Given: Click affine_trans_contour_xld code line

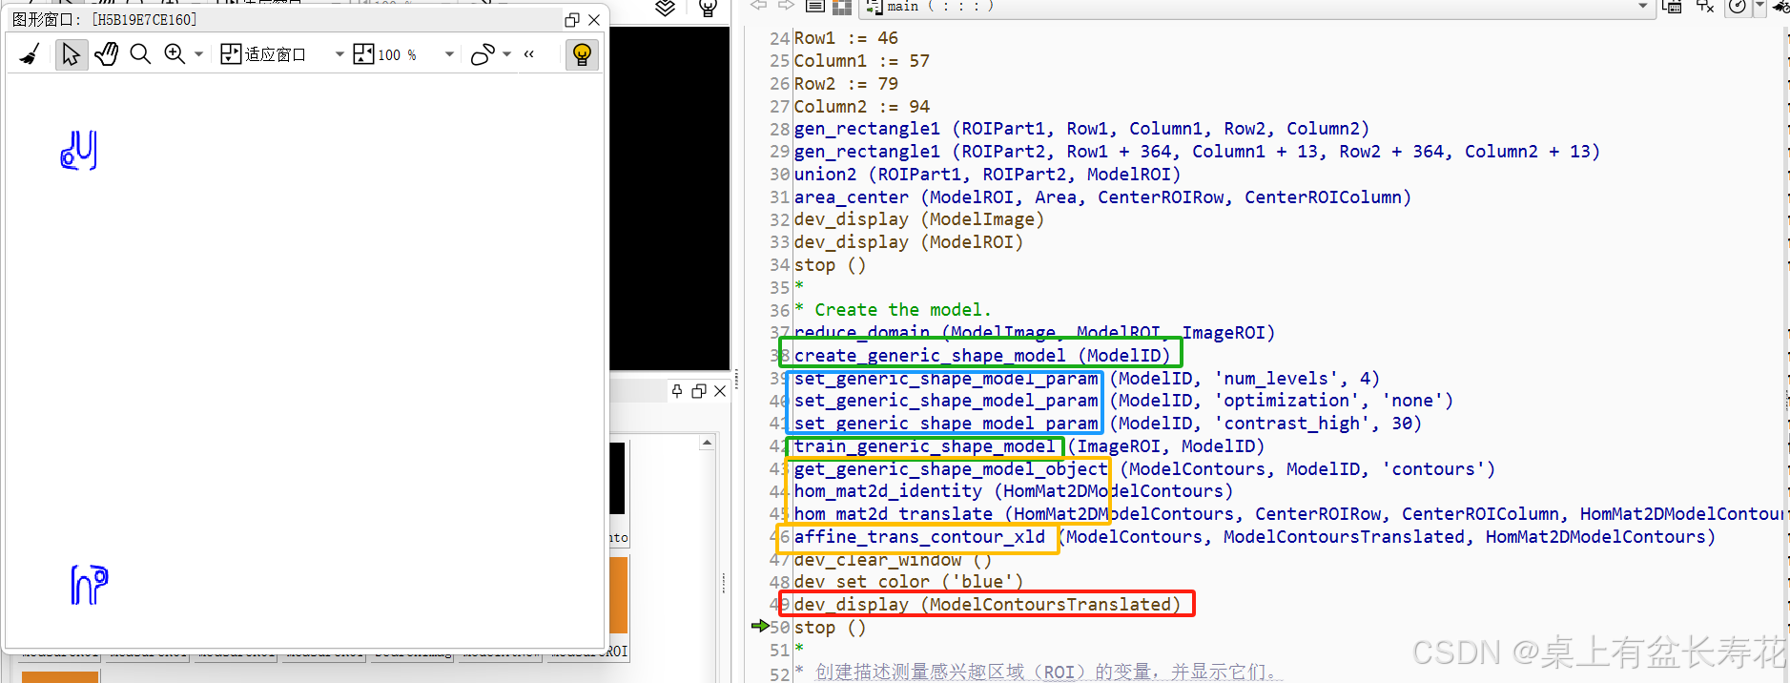Looking at the screenshot, I should click(x=1255, y=537).
